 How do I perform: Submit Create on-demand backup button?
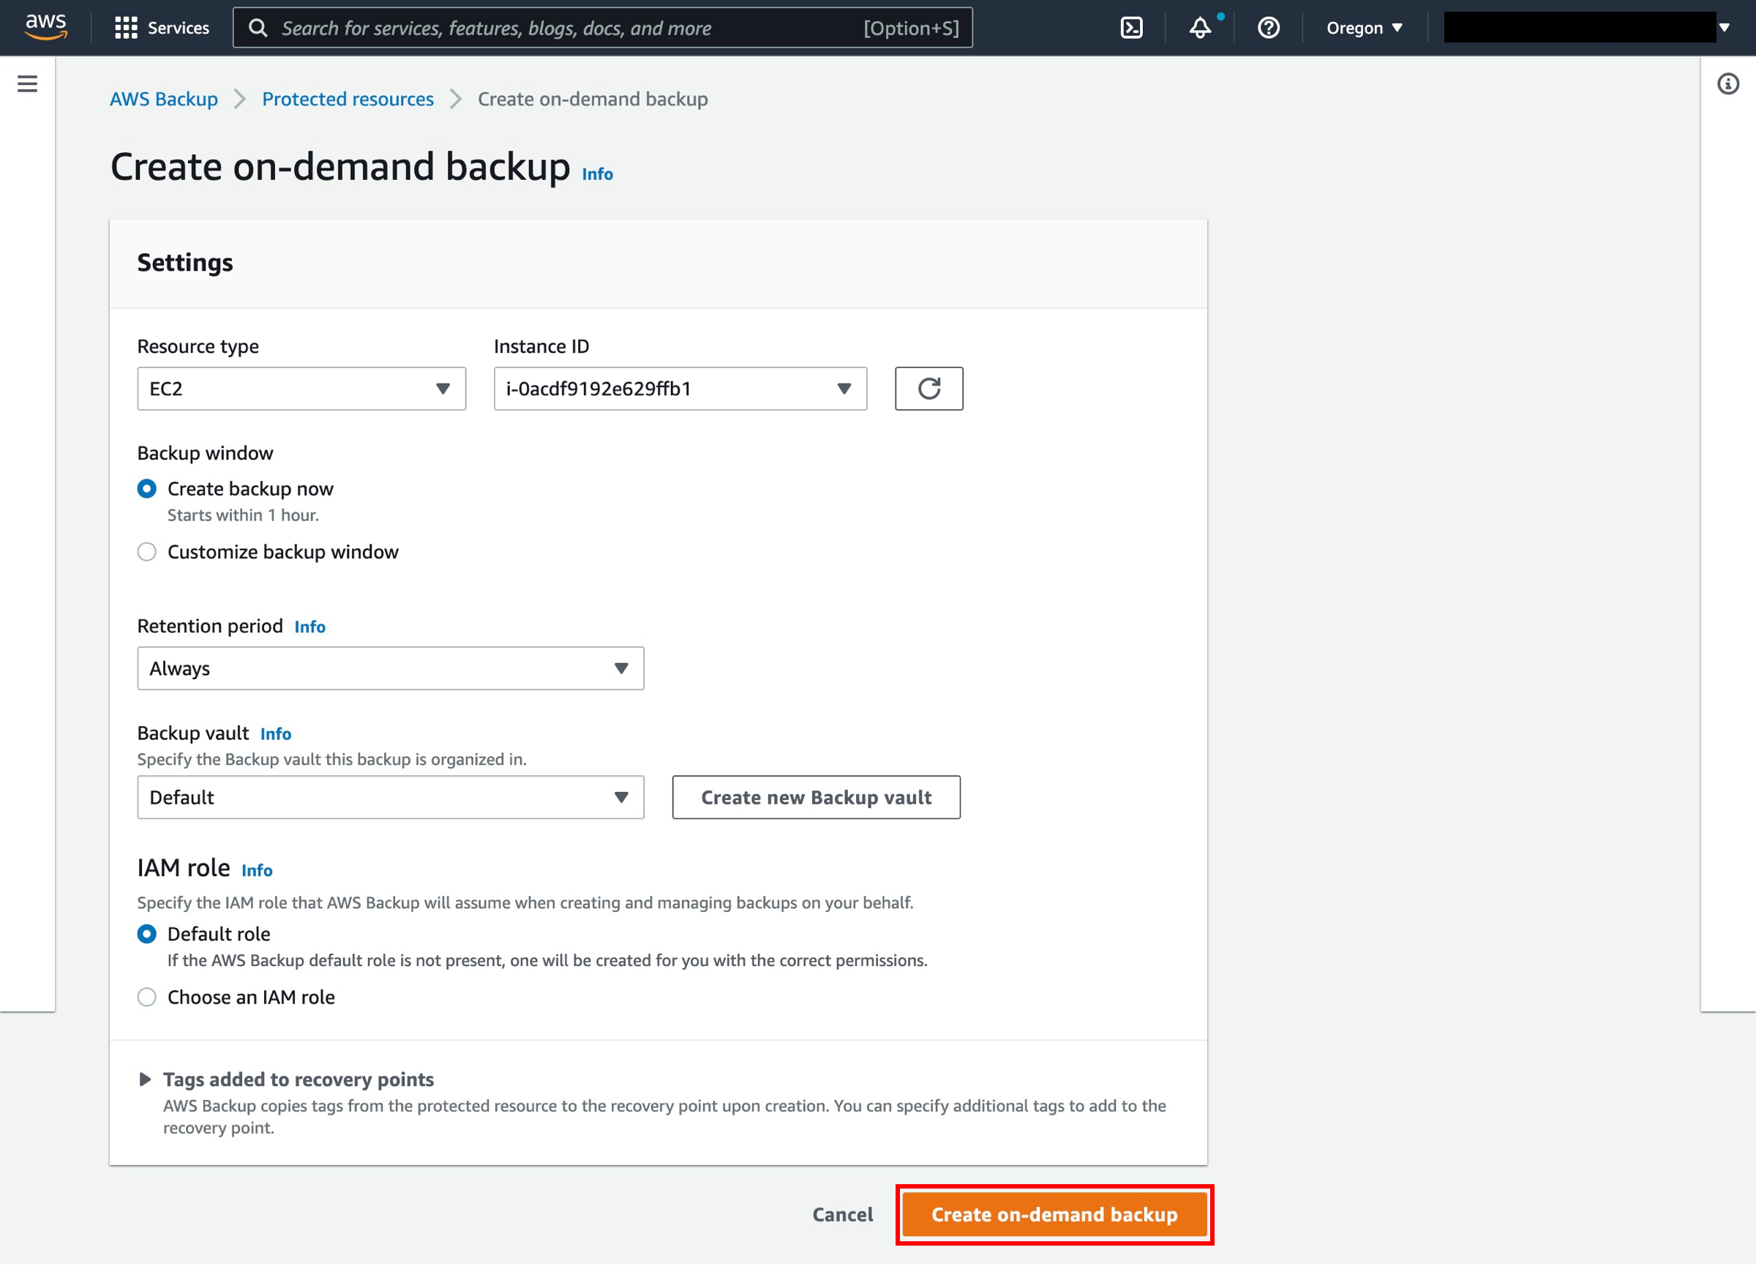pos(1054,1214)
